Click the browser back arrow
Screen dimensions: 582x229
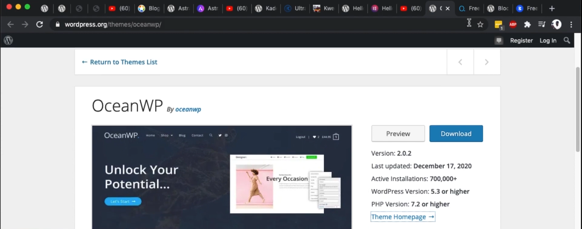click(x=11, y=24)
